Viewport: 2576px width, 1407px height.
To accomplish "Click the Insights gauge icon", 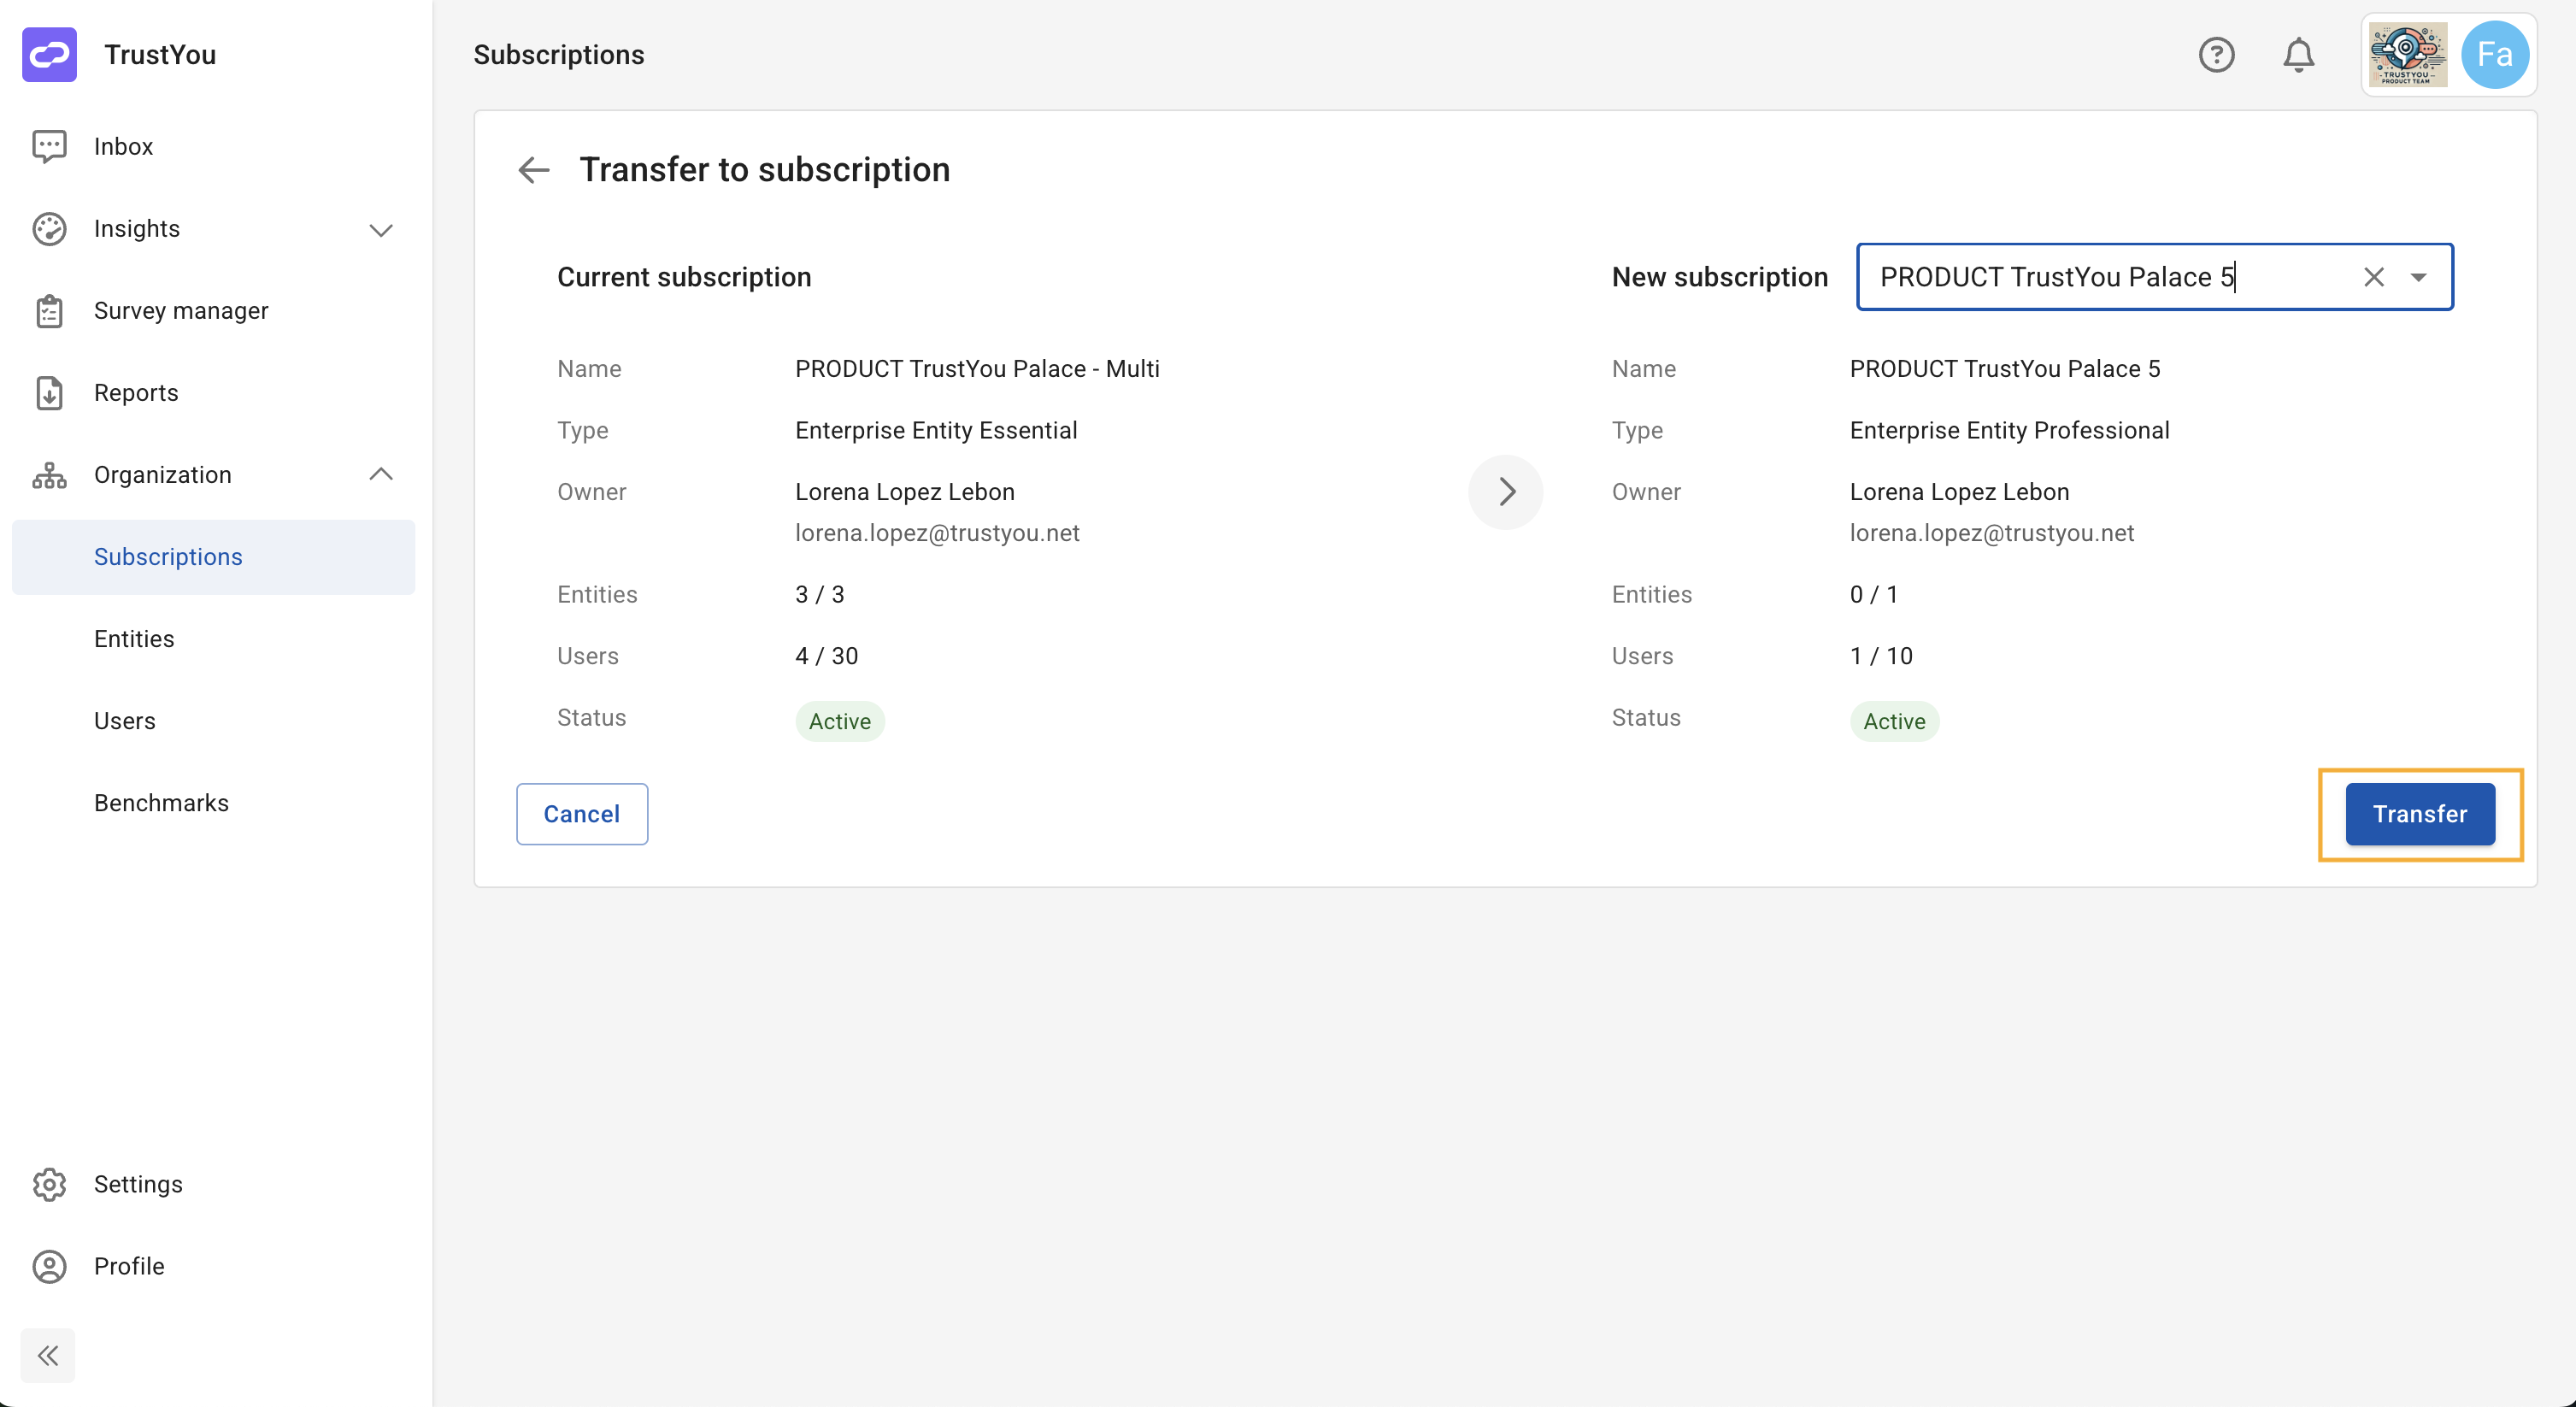I will 49,229.
